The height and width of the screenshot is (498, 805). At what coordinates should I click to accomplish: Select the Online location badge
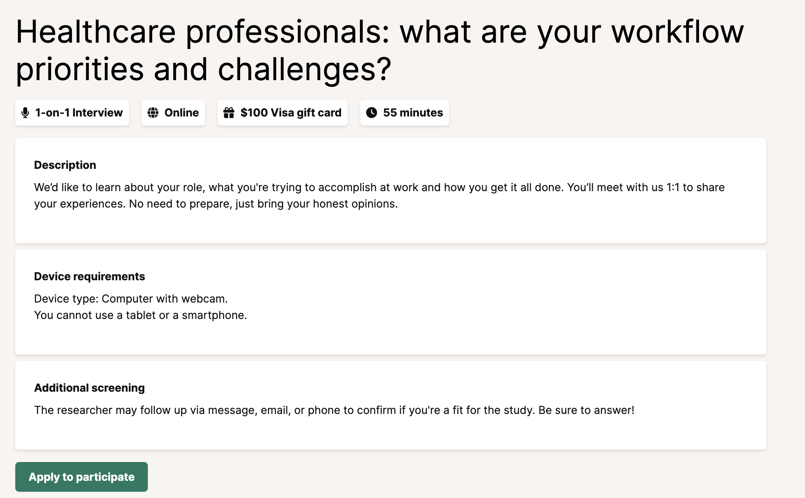point(173,113)
